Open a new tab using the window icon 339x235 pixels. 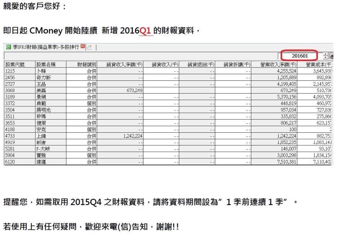pyautogui.click(x=89, y=47)
